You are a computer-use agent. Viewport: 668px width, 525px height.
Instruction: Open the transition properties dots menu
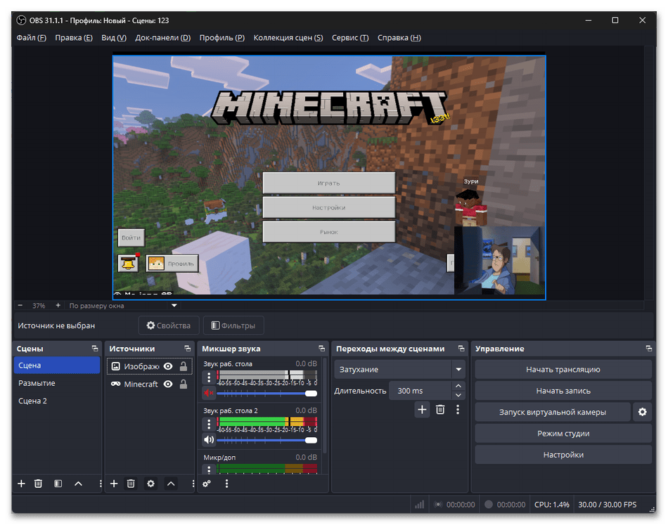click(x=458, y=410)
